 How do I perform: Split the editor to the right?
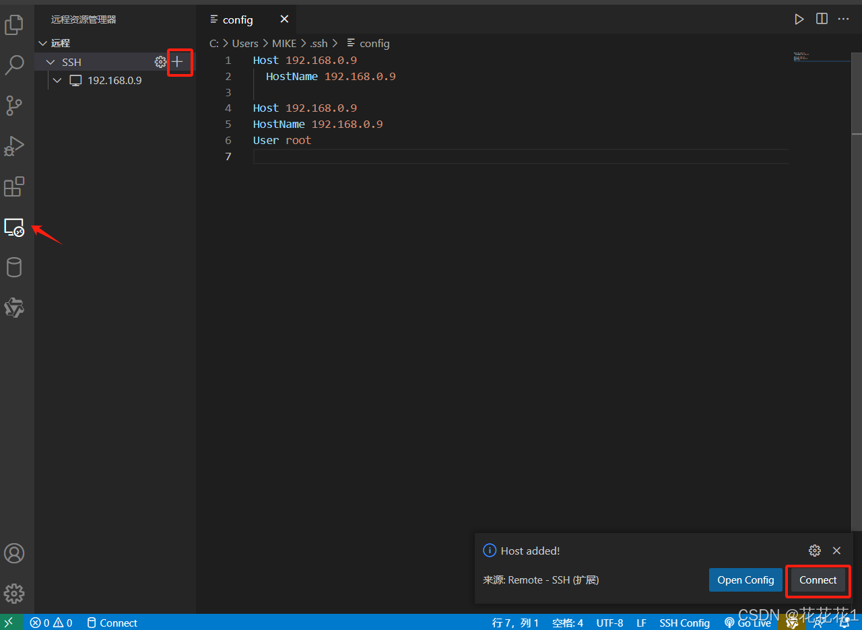(822, 19)
